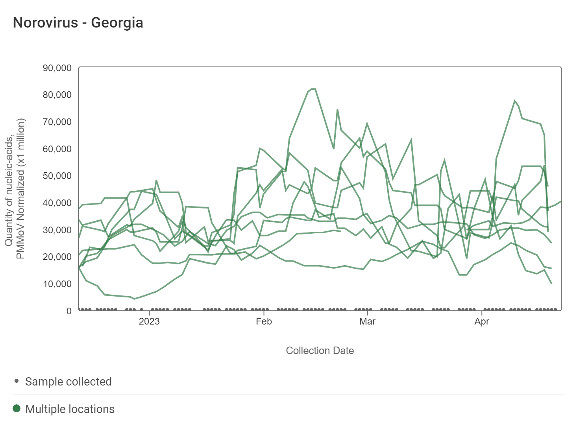Click the gray Sample collected legend dot
The image size is (577, 428).
[x=17, y=381]
